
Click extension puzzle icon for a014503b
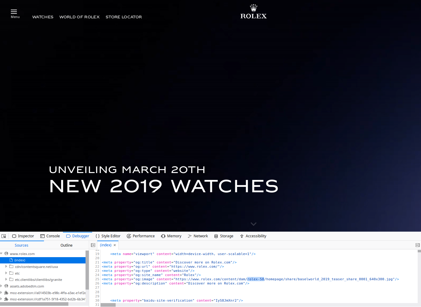point(6,293)
